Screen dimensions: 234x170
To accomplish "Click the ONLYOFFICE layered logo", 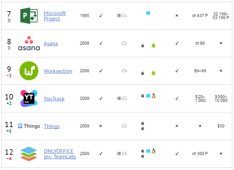I will coord(29,154).
